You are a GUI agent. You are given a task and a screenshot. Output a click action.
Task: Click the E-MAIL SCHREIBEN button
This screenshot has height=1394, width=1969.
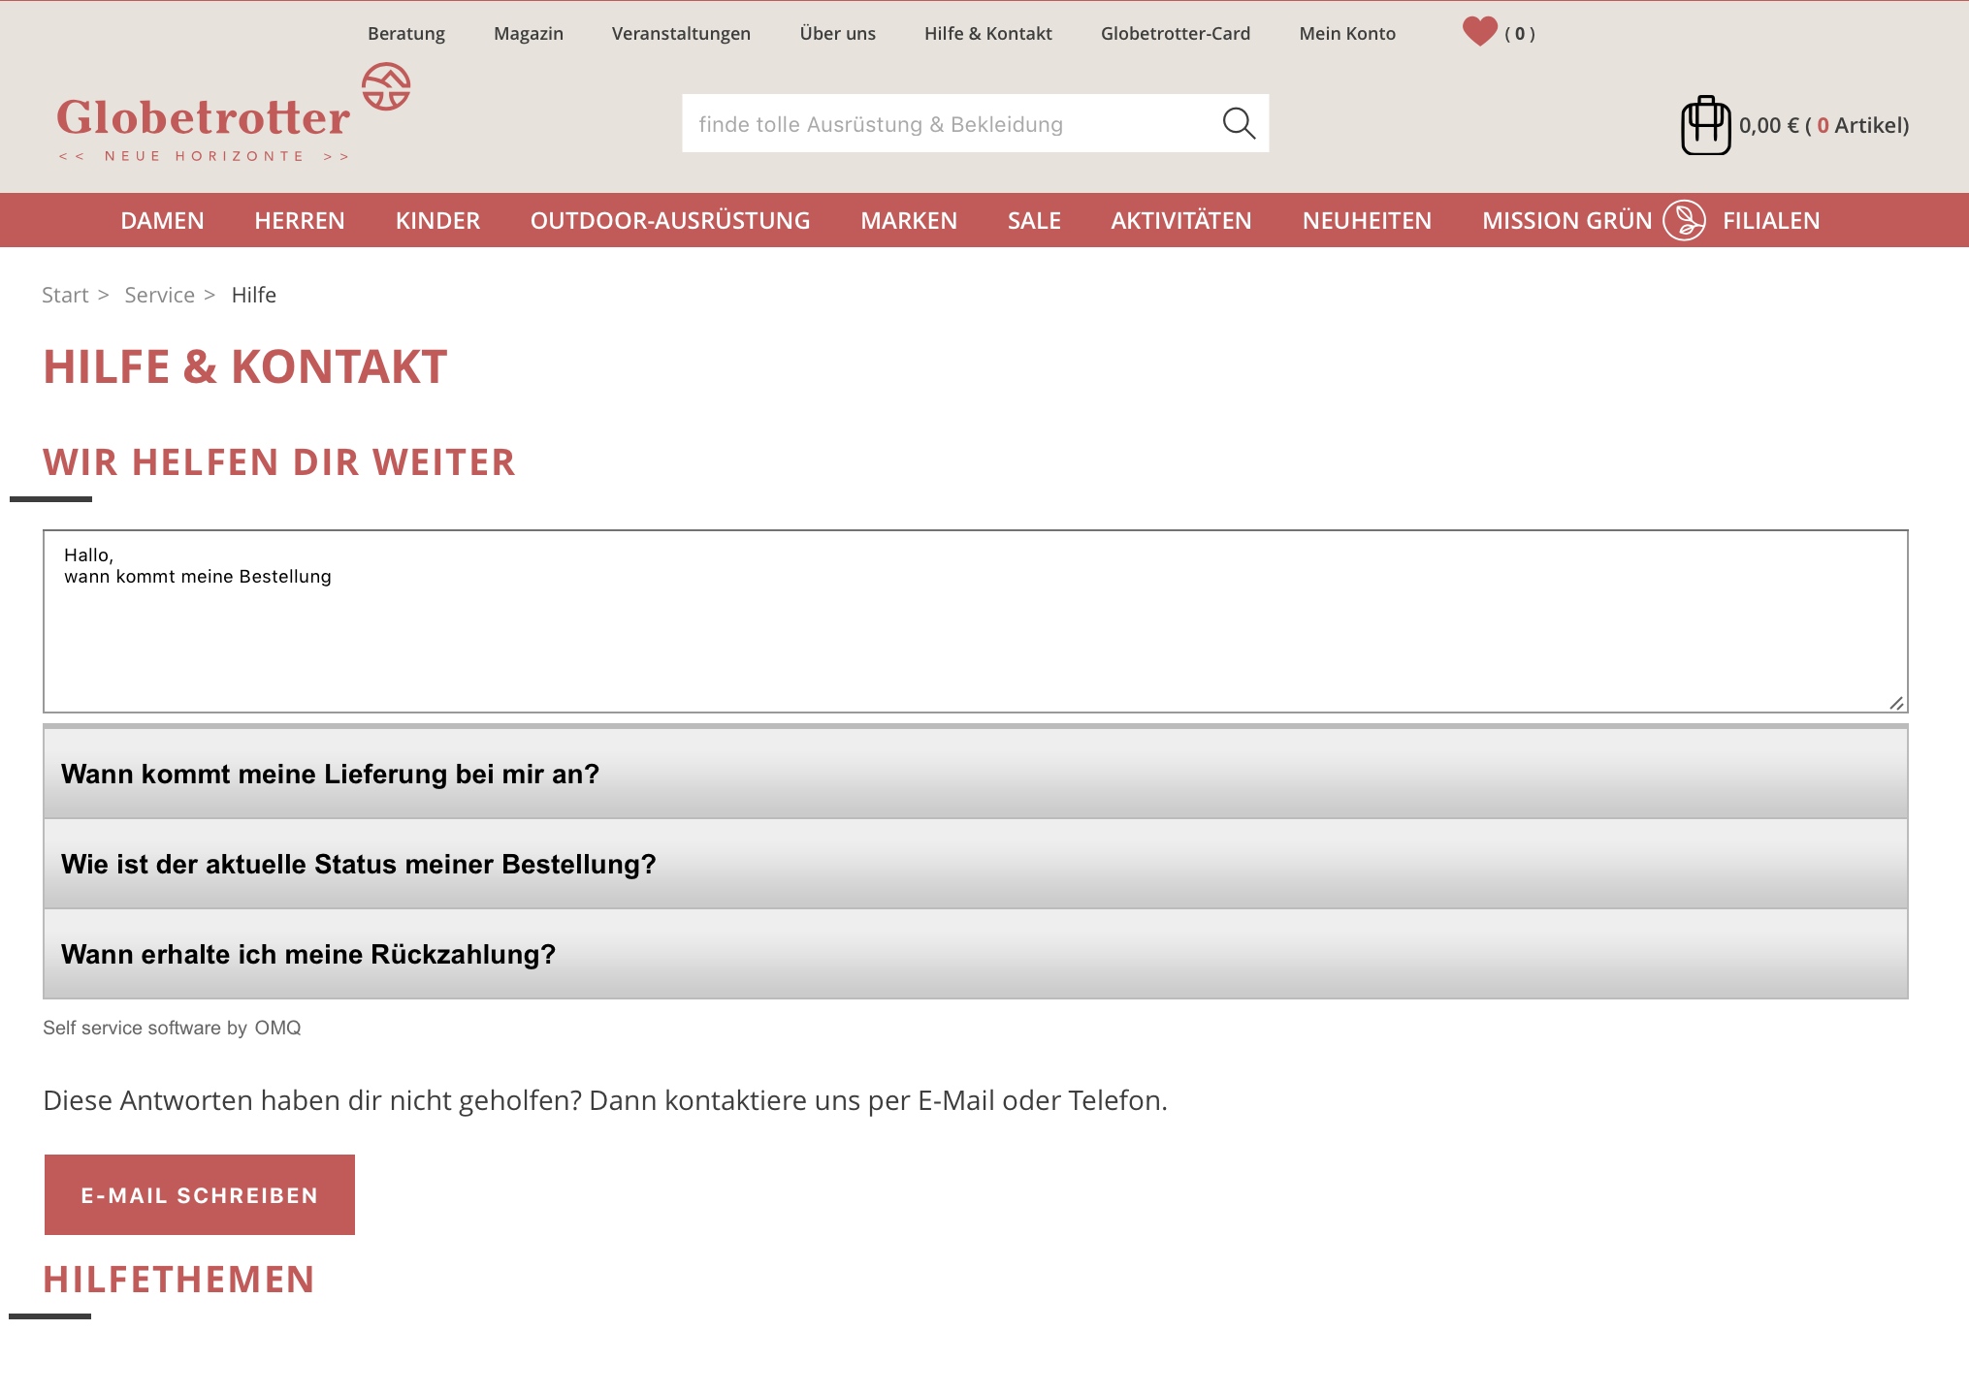(200, 1194)
